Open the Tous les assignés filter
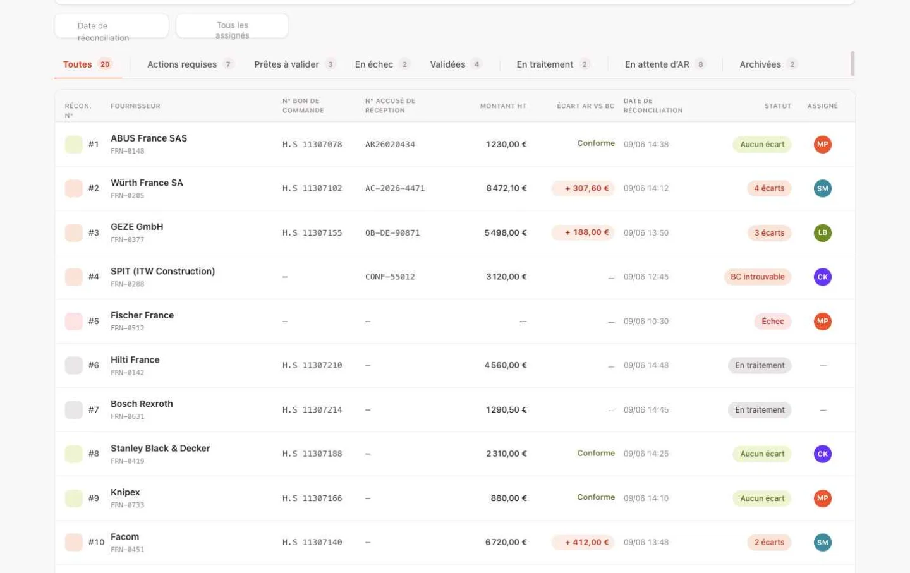Screen dimensions: 910x573 click(233, 26)
